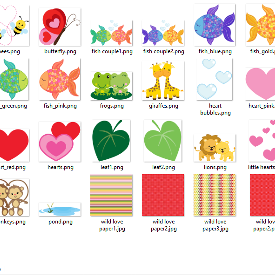275x275 pixels.
Task: Select the monkeys thumbnail image
Action: point(14,197)
